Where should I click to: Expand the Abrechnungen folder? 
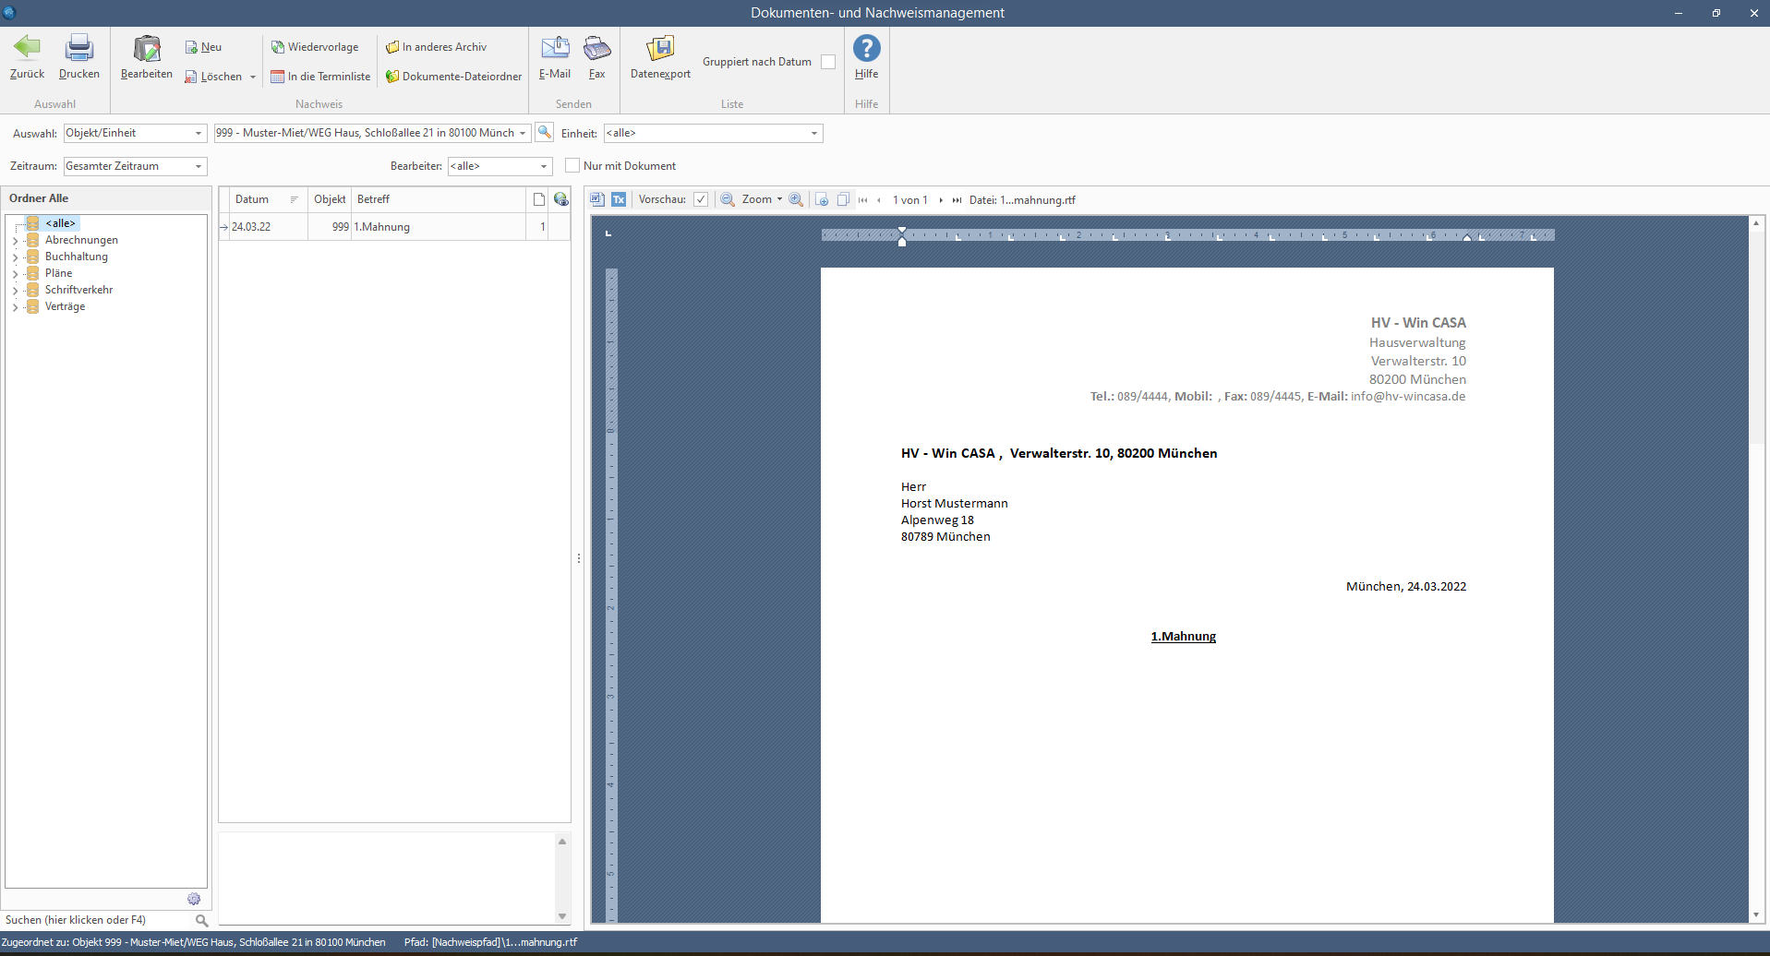pyautogui.click(x=15, y=241)
